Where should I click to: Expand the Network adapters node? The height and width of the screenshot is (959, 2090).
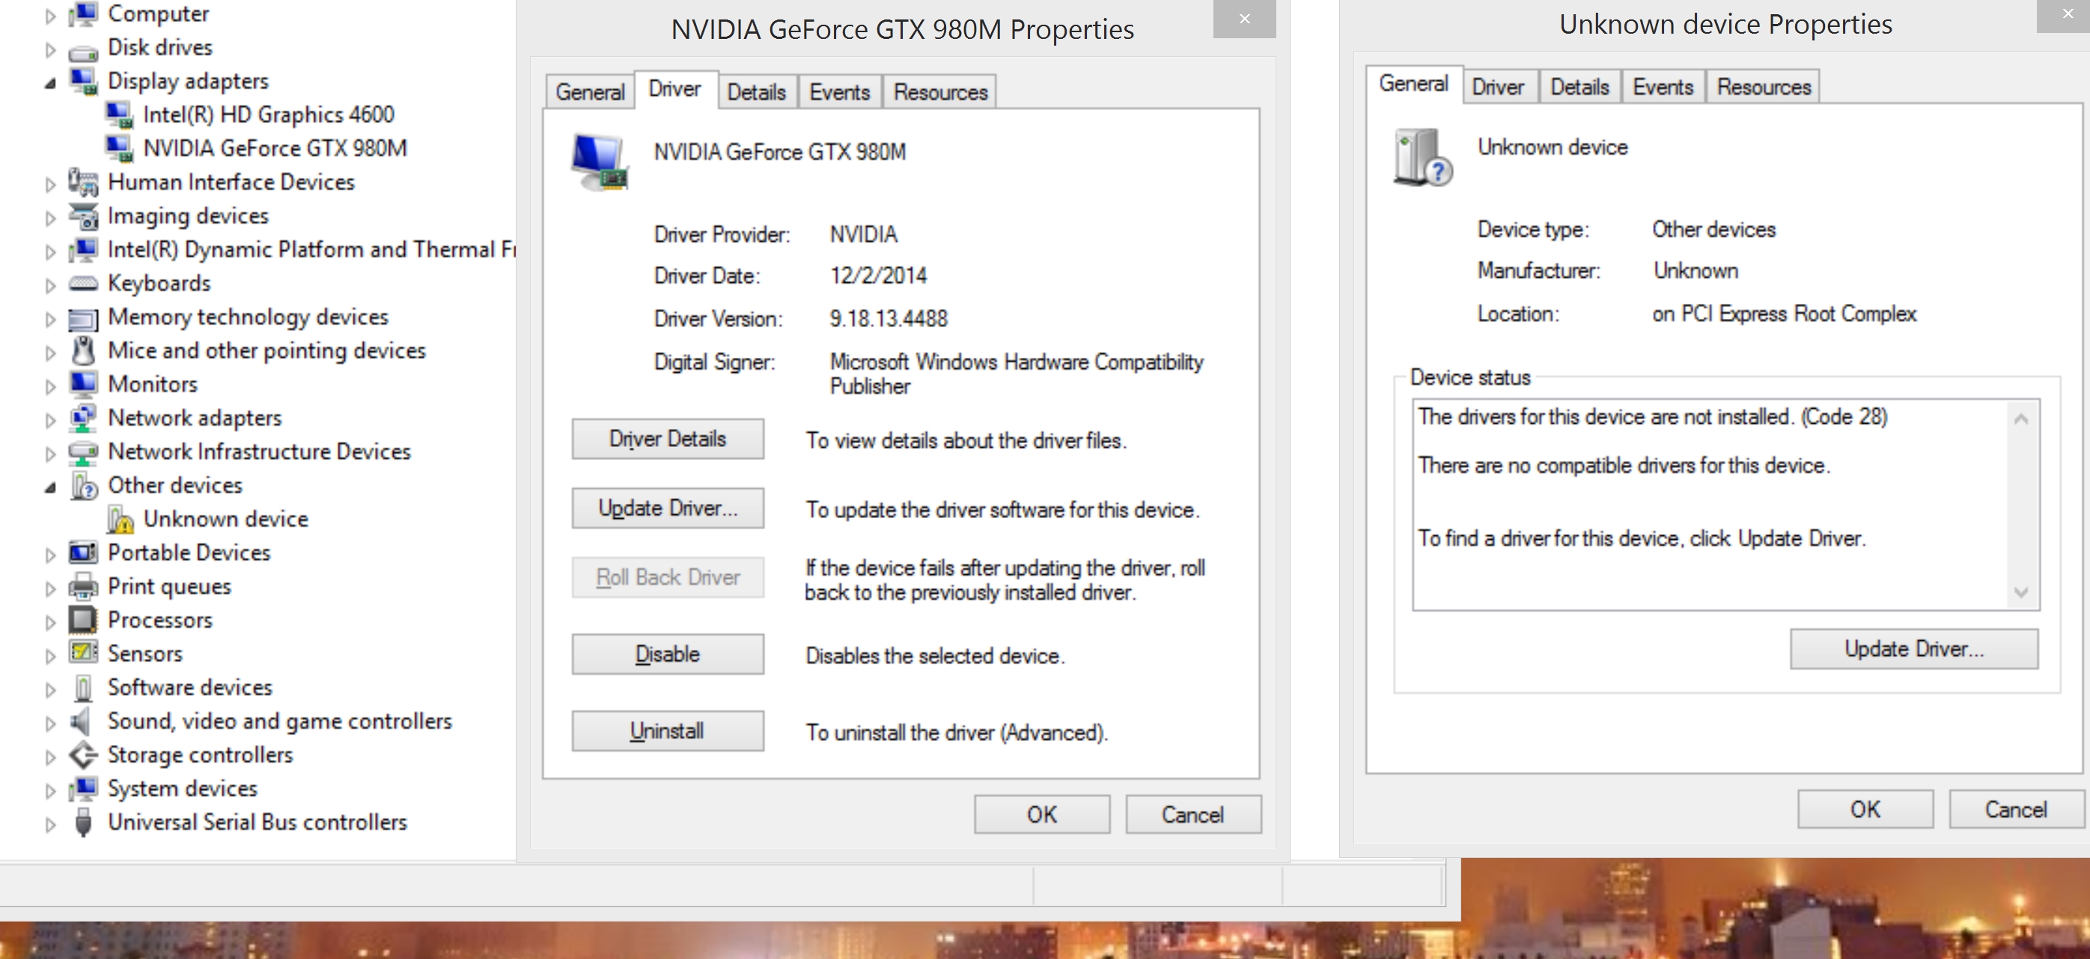tap(50, 419)
